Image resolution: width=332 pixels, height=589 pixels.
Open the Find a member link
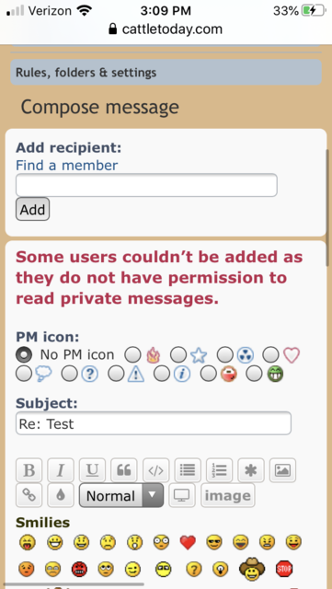pyautogui.click(x=67, y=166)
